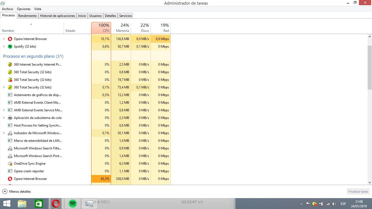Switch to the Servicios tab
The image size is (372, 209).
click(x=126, y=16)
